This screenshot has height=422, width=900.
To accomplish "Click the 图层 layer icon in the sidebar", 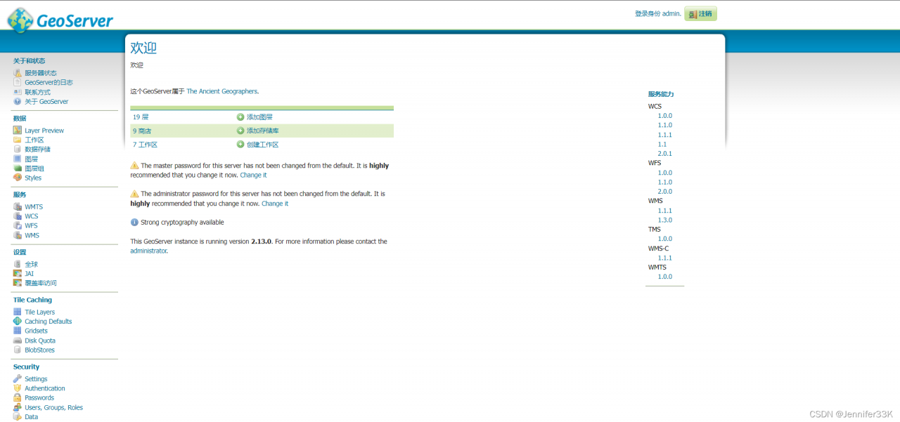I will coord(18,159).
